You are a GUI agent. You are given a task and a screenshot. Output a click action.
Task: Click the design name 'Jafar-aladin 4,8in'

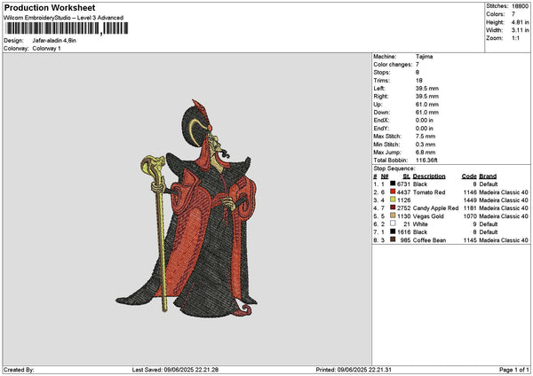pos(54,41)
